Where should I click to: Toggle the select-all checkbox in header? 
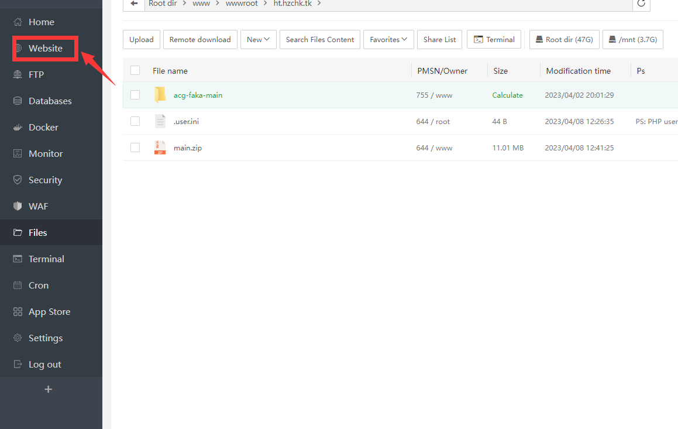pos(135,71)
